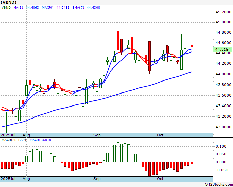Click Aug on price chart date axis
The image size is (233, 187).
pyautogui.click(x=26, y=135)
